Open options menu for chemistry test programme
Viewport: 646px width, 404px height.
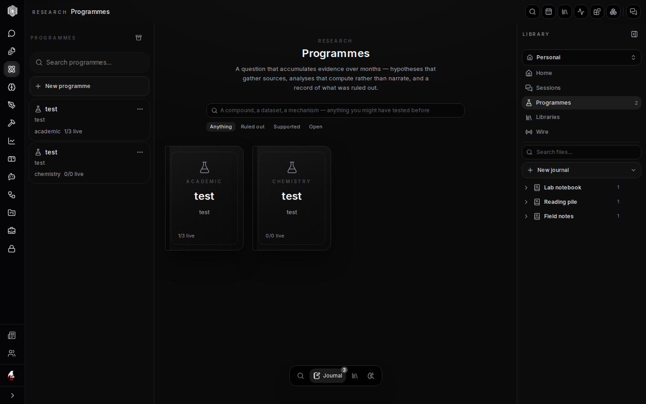pyautogui.click(x=140, y=152)
